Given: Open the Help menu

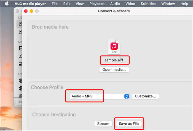Looking at the screenshot, I should (x=184, y=4).
